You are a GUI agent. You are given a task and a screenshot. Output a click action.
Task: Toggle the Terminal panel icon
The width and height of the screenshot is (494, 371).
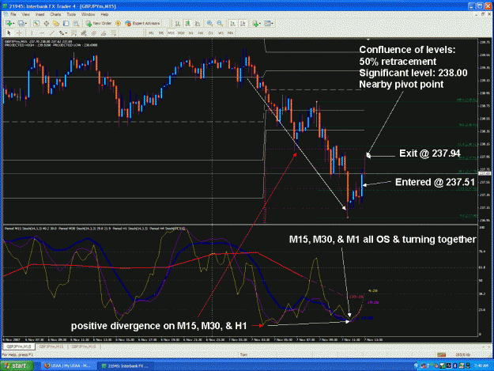click(x=66, y=23)
